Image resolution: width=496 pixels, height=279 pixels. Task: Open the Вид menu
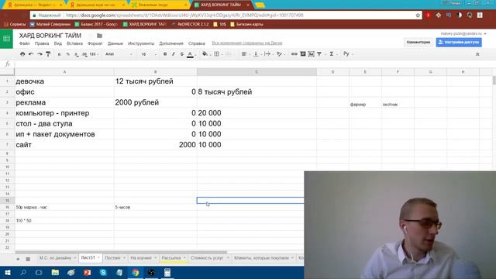58,43
